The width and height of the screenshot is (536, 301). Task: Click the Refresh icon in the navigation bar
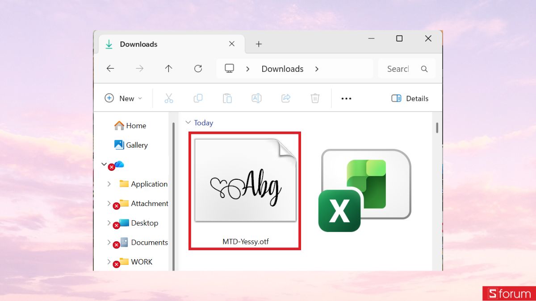[x=198, y=68]
